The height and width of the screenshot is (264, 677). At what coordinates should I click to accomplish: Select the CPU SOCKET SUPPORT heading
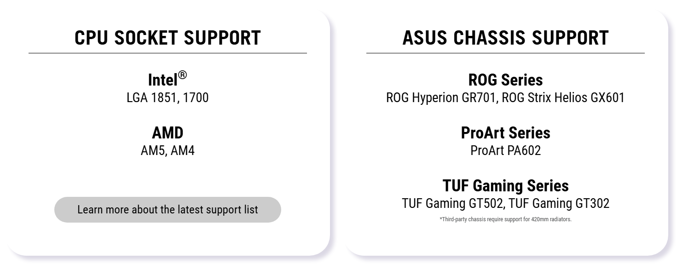[168, 38]
